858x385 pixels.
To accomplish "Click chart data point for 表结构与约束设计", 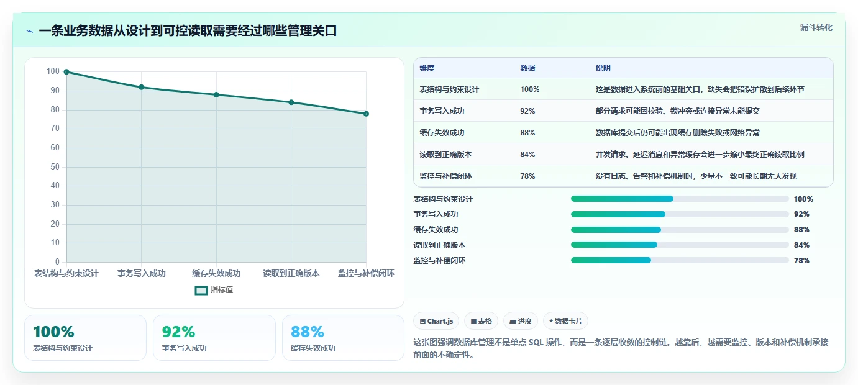I will 66,72.
